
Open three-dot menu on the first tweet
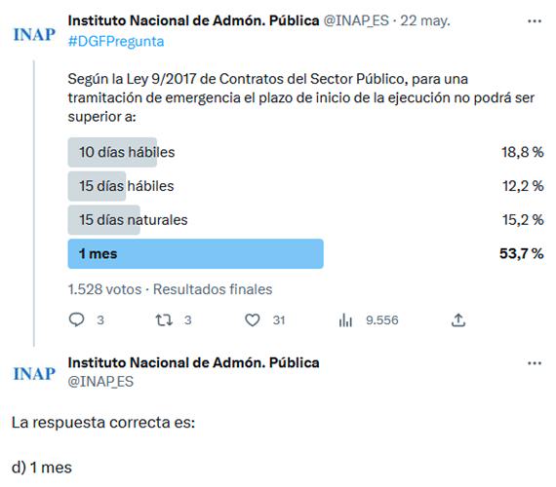535,21
